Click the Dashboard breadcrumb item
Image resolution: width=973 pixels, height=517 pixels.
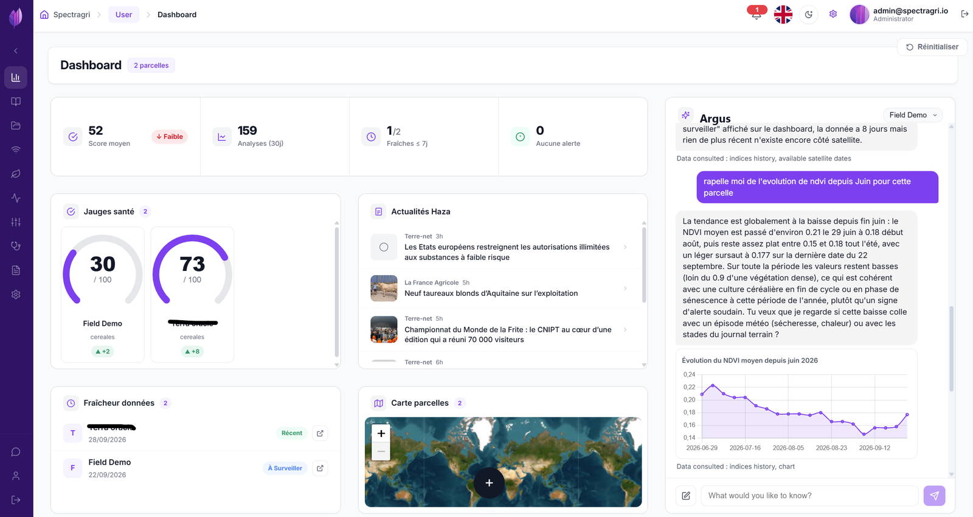click(177, 15)
